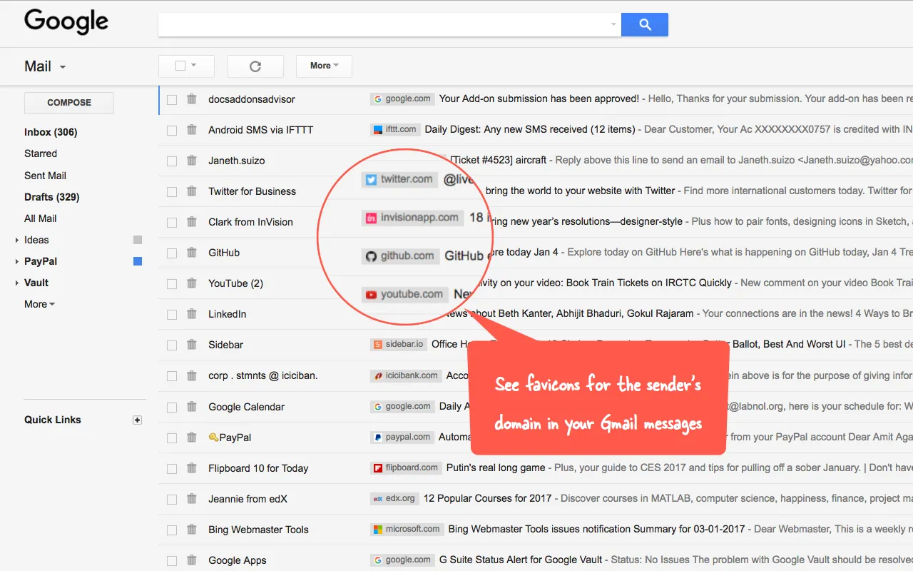Click the blue search magnifier button

coord(644,24)
